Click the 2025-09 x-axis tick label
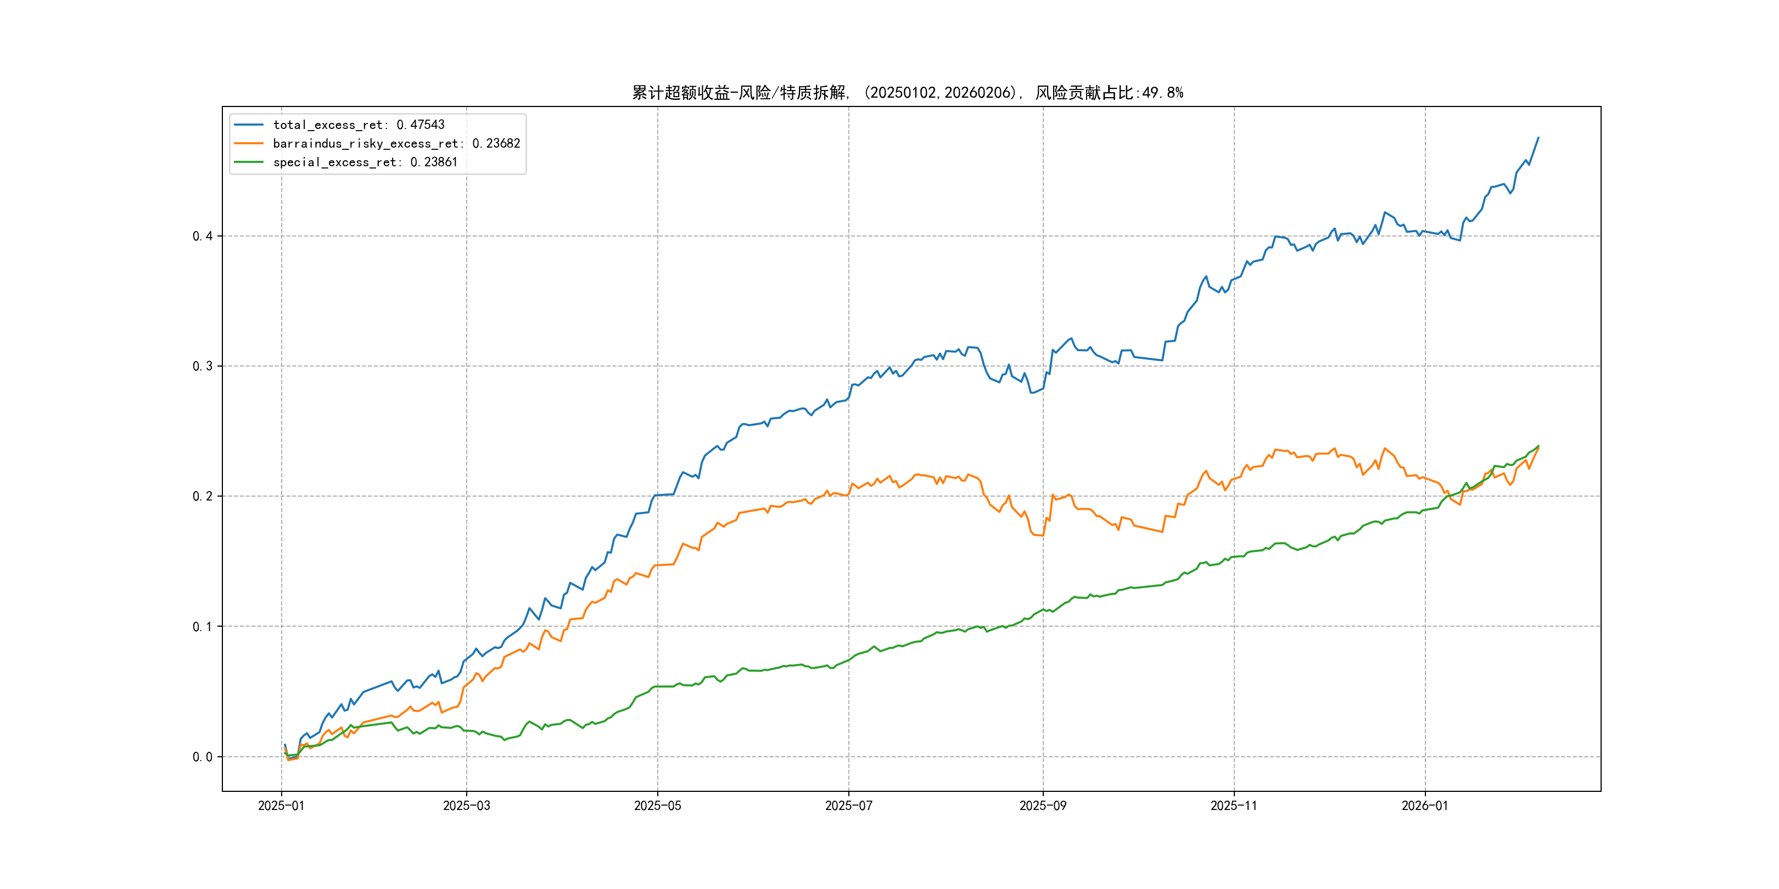Screen dimensions: 1779x889 (x=1043, y=806)
